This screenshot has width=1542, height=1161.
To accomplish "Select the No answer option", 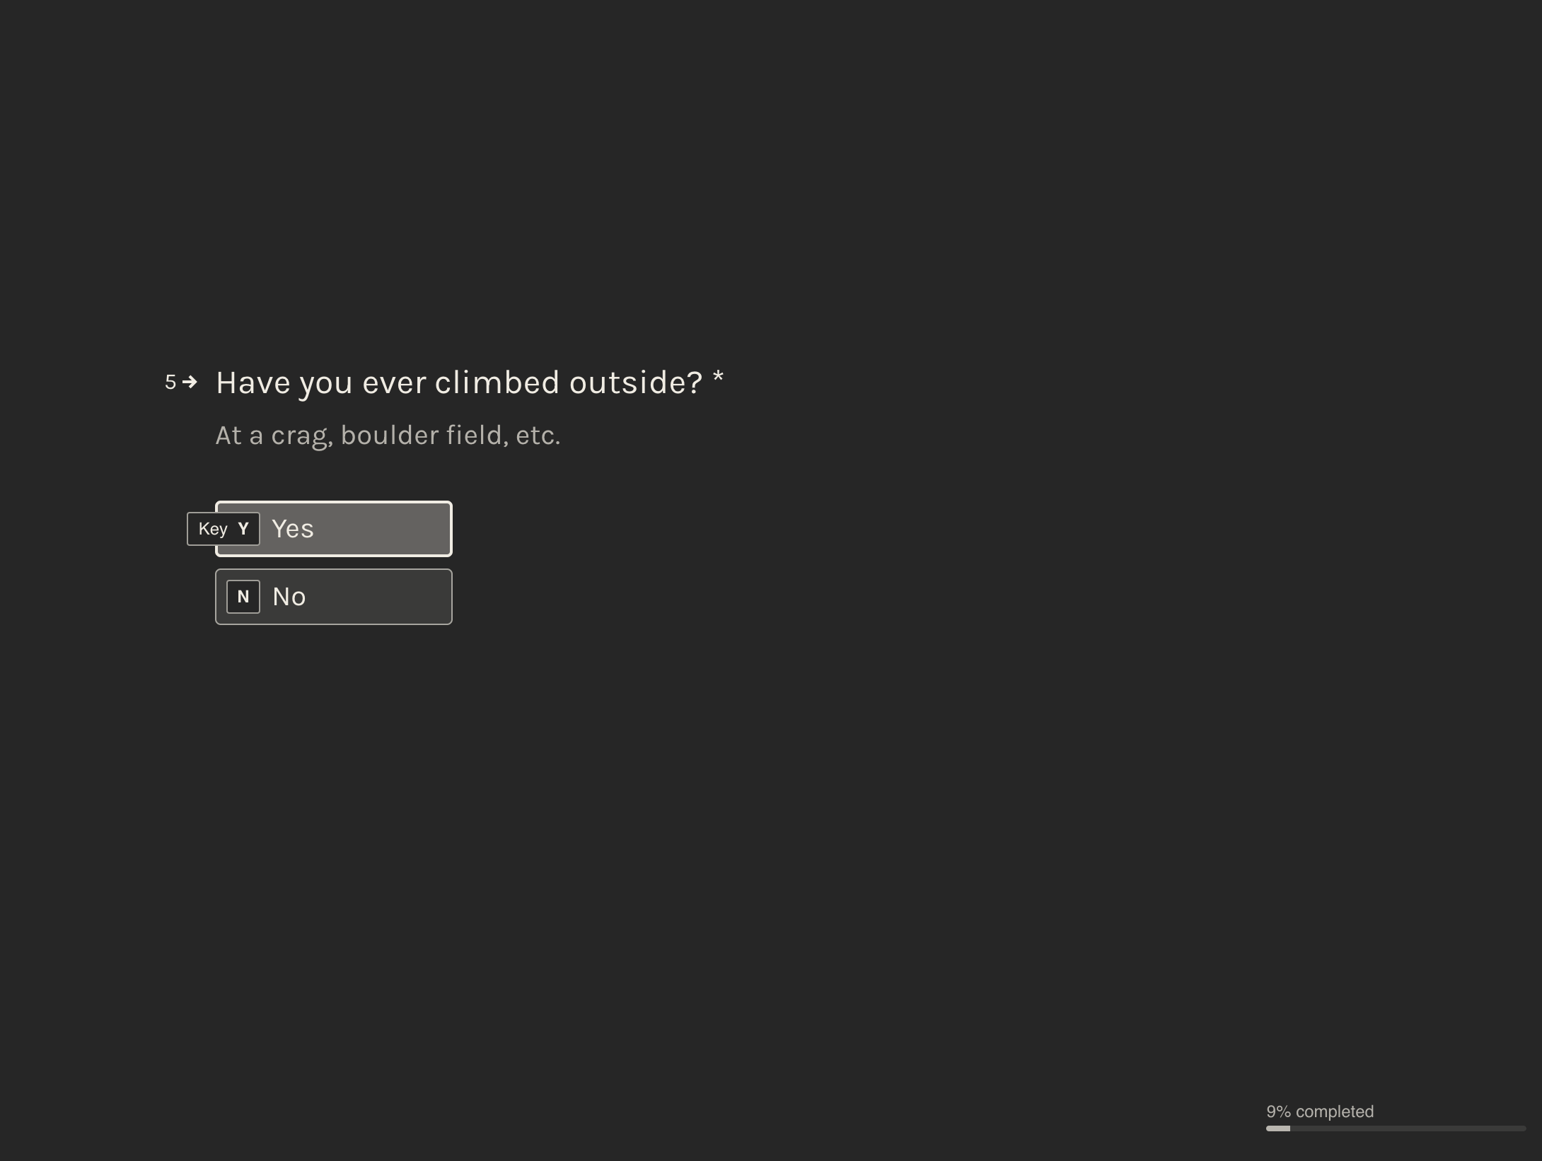I will click(333, 597).
